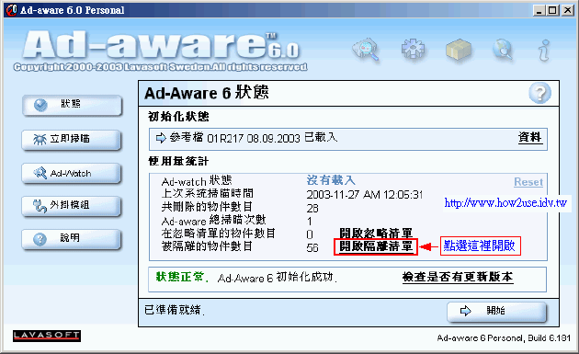The height and width of the screenshot is (354, 579).
Task: Open the 開啟隔離清單 quarantine list link
Action: (376, 246)
